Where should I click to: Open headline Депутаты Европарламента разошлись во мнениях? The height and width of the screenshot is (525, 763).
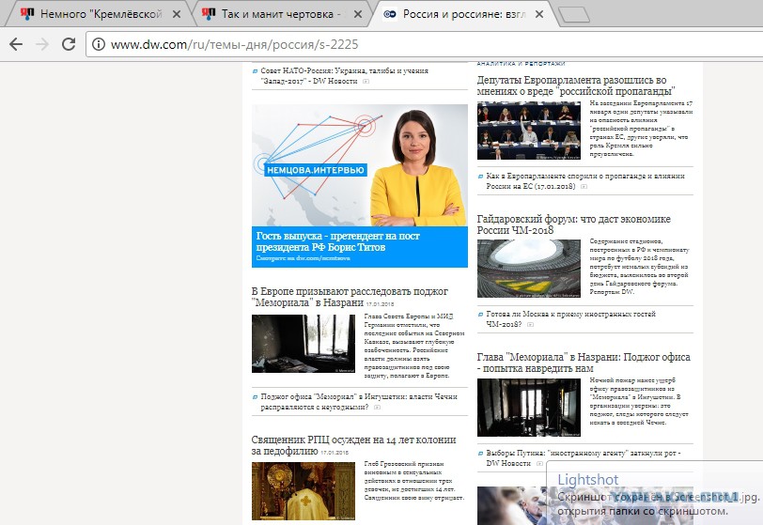[576, 85]
